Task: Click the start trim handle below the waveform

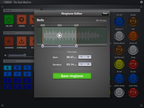Action: point(43,46)
